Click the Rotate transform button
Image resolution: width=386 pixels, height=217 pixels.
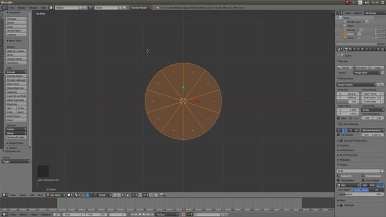coord(16,23)
